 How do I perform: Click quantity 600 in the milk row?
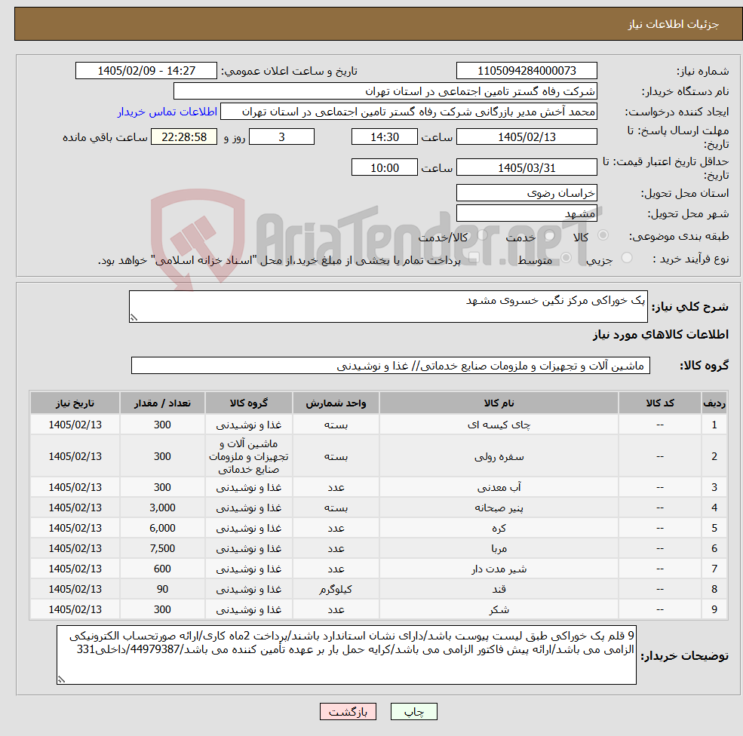162,569
